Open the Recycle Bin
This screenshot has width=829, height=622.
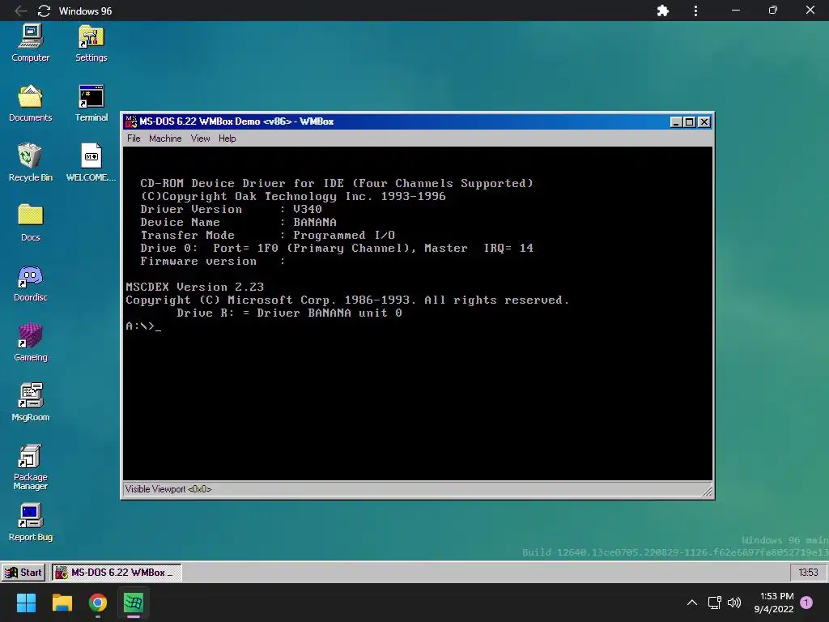click(30, 164)
